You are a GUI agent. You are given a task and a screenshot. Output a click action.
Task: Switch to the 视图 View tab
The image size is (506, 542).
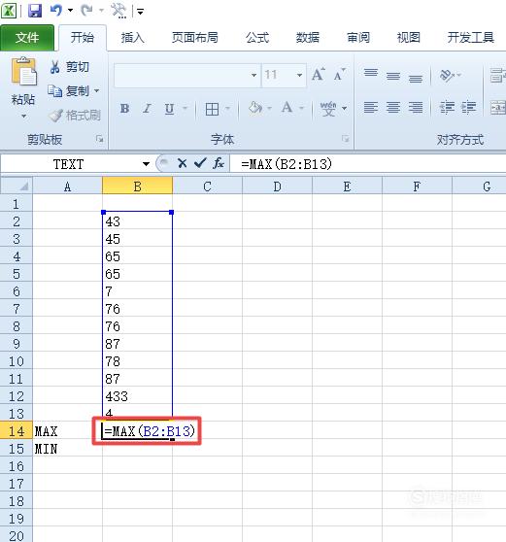point(409,38)
